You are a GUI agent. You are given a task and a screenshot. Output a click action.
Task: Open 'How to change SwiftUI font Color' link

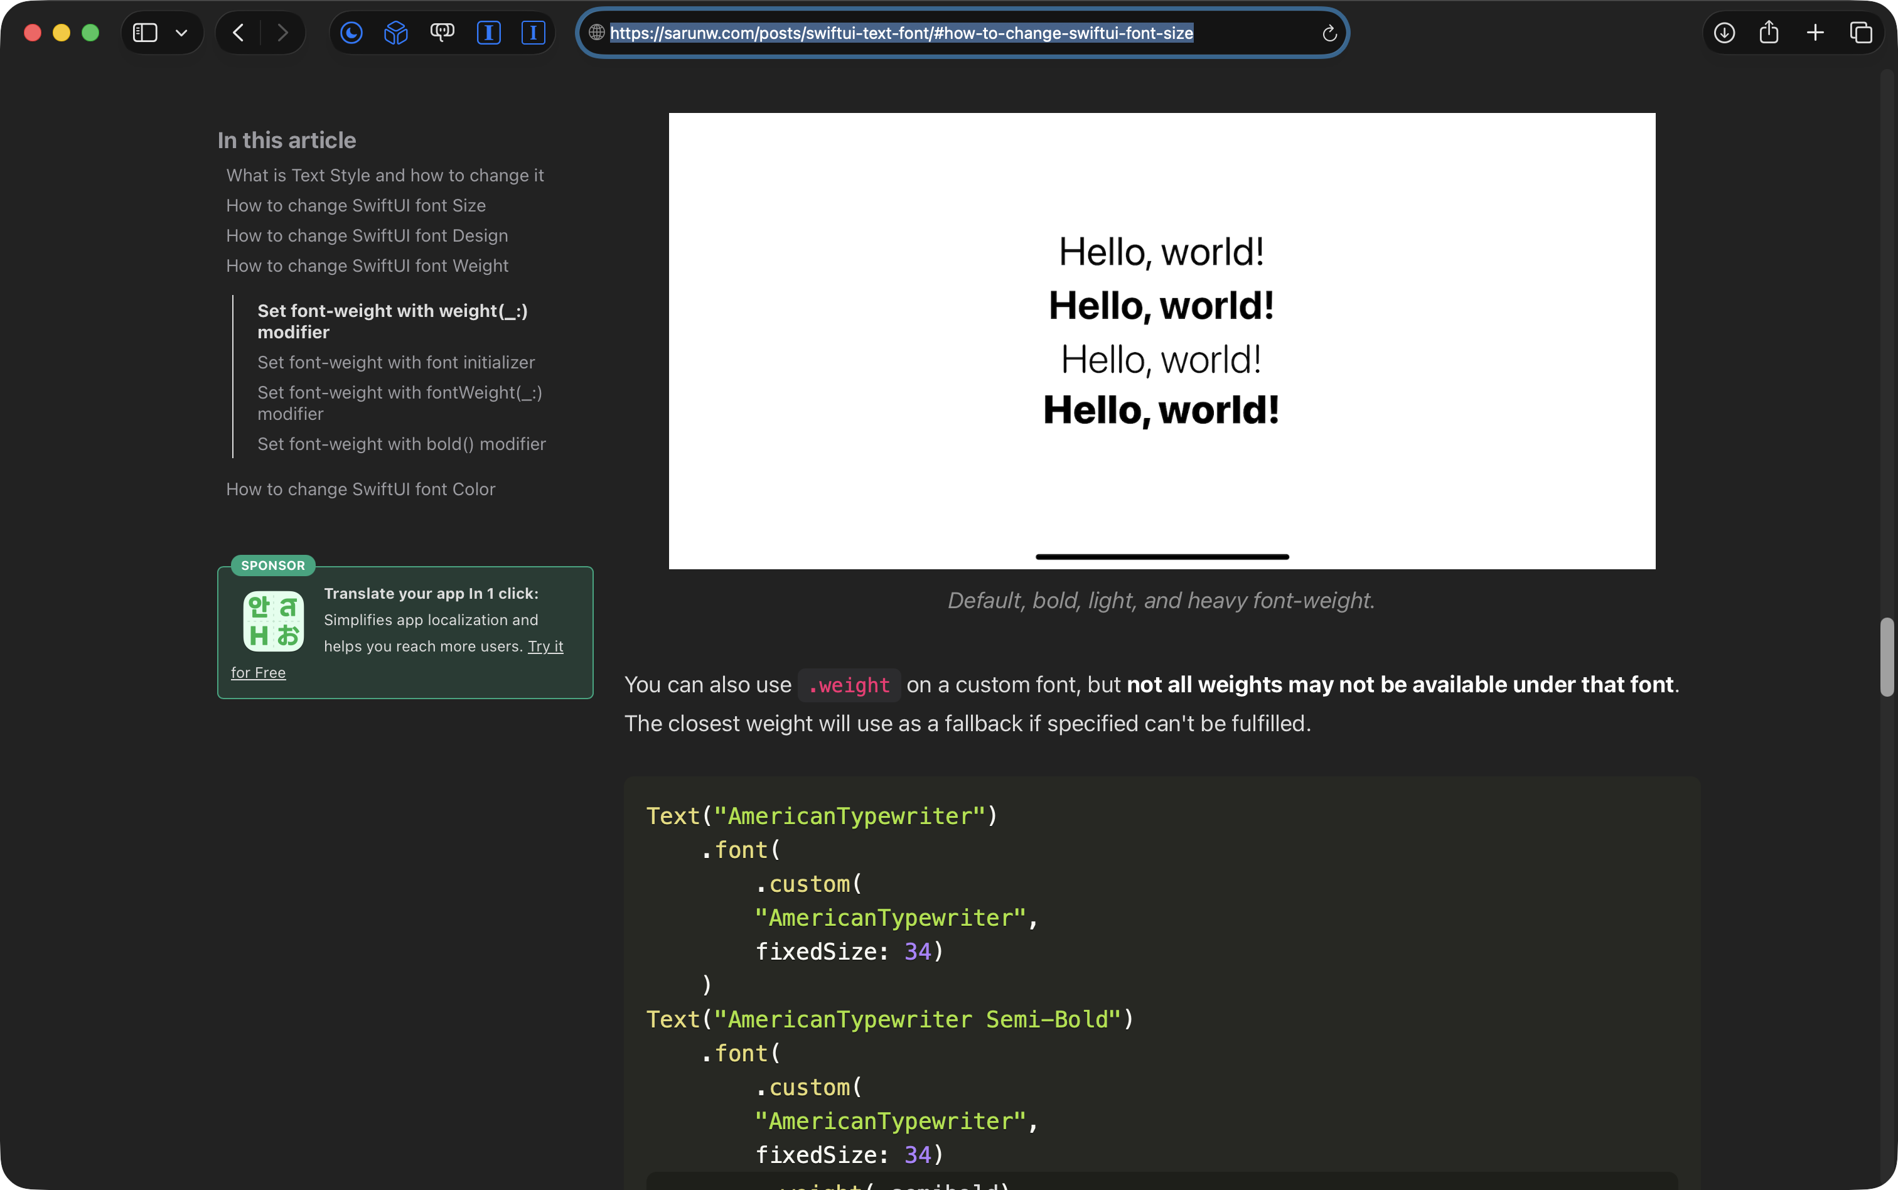(x=360, y=489)
